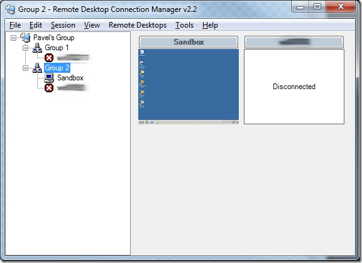Select Pavel's Group in the tree

(x=54, y=38)
